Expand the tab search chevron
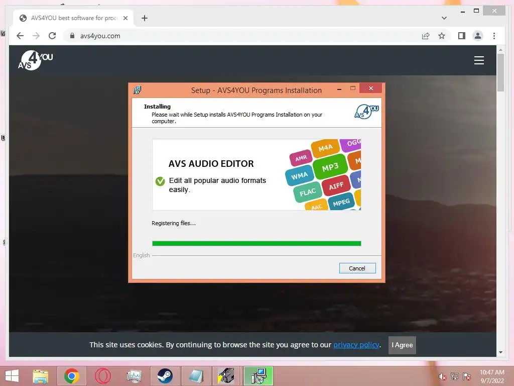This screenshot has height=386, width=514. (444, 18)
